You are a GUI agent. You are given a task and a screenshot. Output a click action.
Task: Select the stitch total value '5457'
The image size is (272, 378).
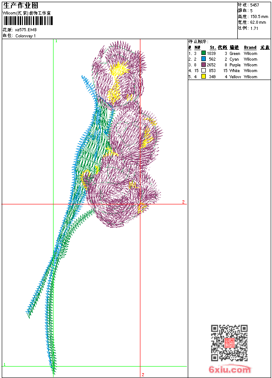(x=254, y=5)
